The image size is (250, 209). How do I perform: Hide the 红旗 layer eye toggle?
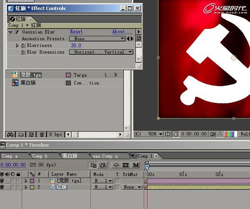[x=2, y=187]
